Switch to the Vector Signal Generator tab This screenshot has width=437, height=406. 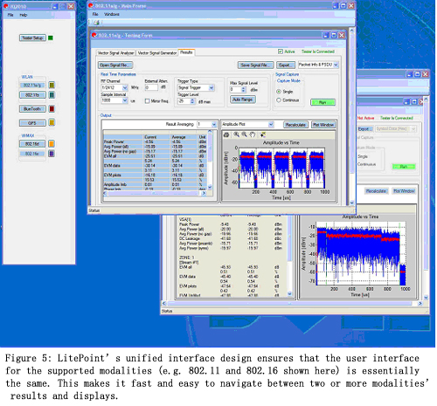click(157, 53)
